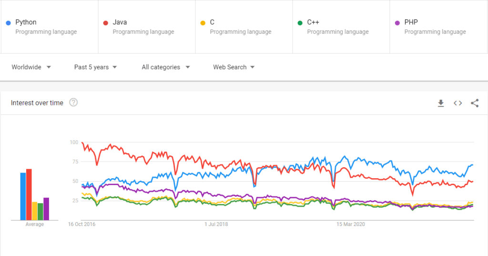Screen dimensions: 488x256
Task: Expand the Past 5 years time range
Action: tap(95, 67)
